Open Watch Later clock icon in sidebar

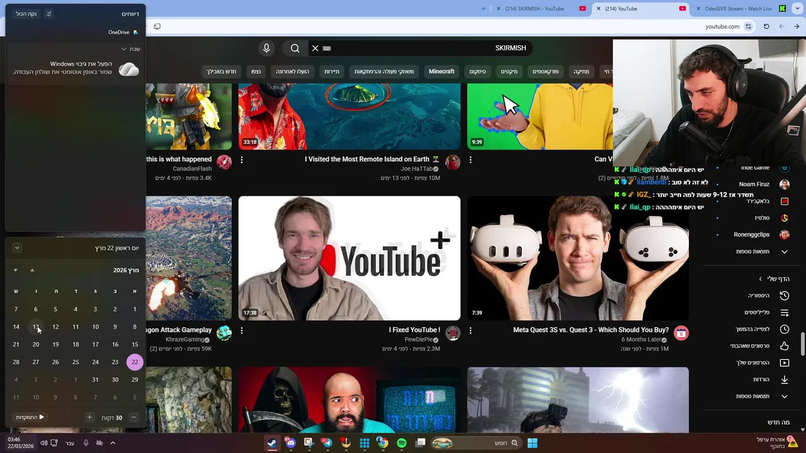click(x=784, y=329)
